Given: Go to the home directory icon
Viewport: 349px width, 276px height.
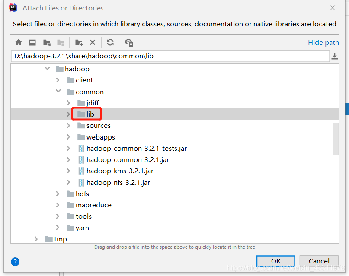Looking at the screenshot, I should (19, 42).
